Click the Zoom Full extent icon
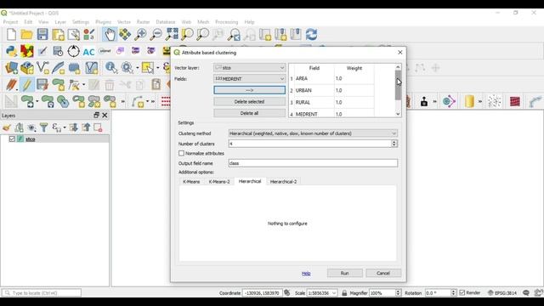 (x=172, y=34)
